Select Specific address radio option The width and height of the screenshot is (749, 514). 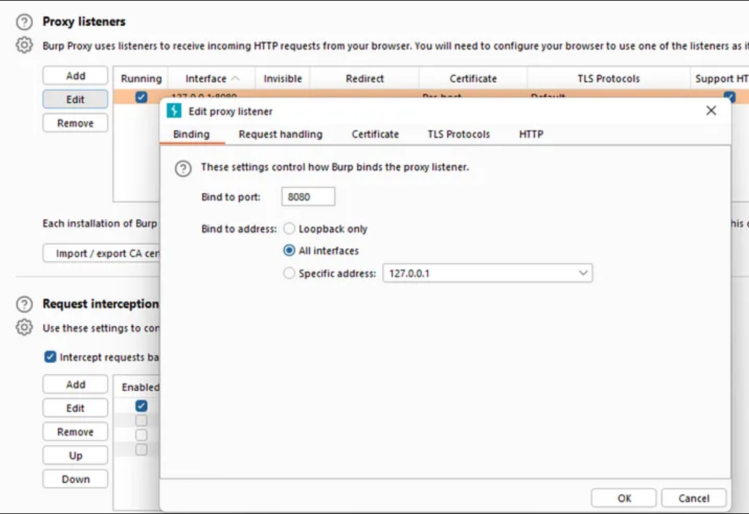pyautogui.click(x=289, y=273)
